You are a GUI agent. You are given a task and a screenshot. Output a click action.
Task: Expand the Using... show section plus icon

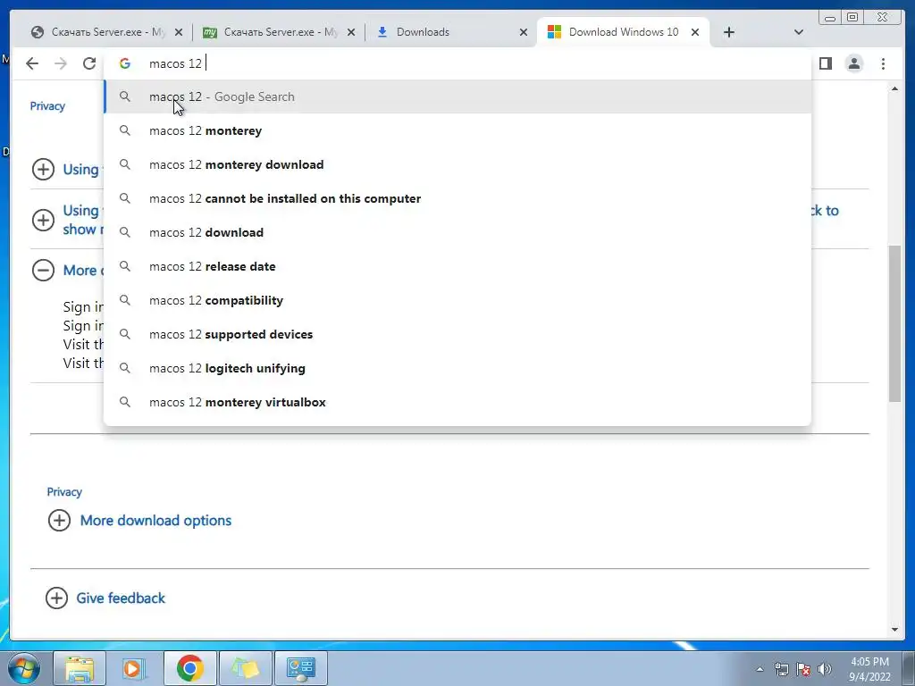(x=43, y=220)
